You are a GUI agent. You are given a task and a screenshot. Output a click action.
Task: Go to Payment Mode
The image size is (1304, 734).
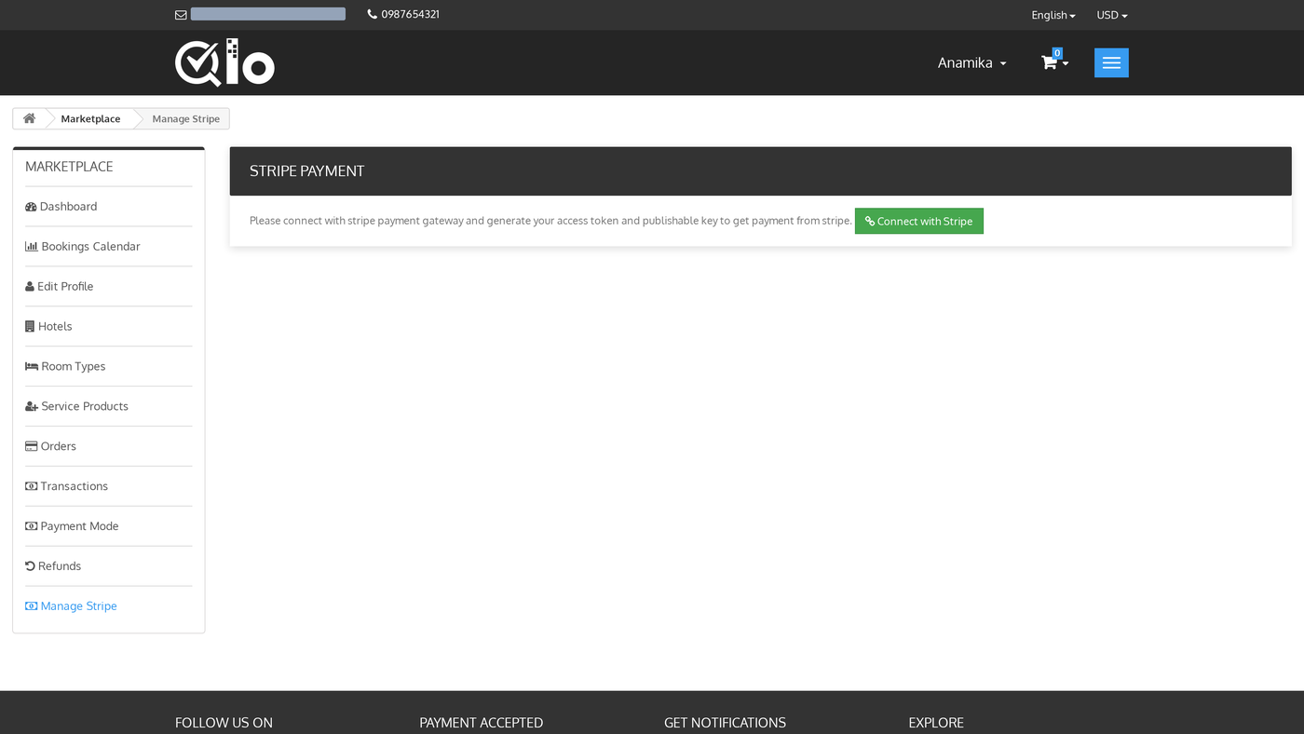(x=72, y=527)
